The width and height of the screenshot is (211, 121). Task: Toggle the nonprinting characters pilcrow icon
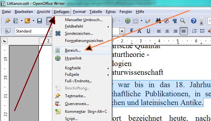coord(174,21)
